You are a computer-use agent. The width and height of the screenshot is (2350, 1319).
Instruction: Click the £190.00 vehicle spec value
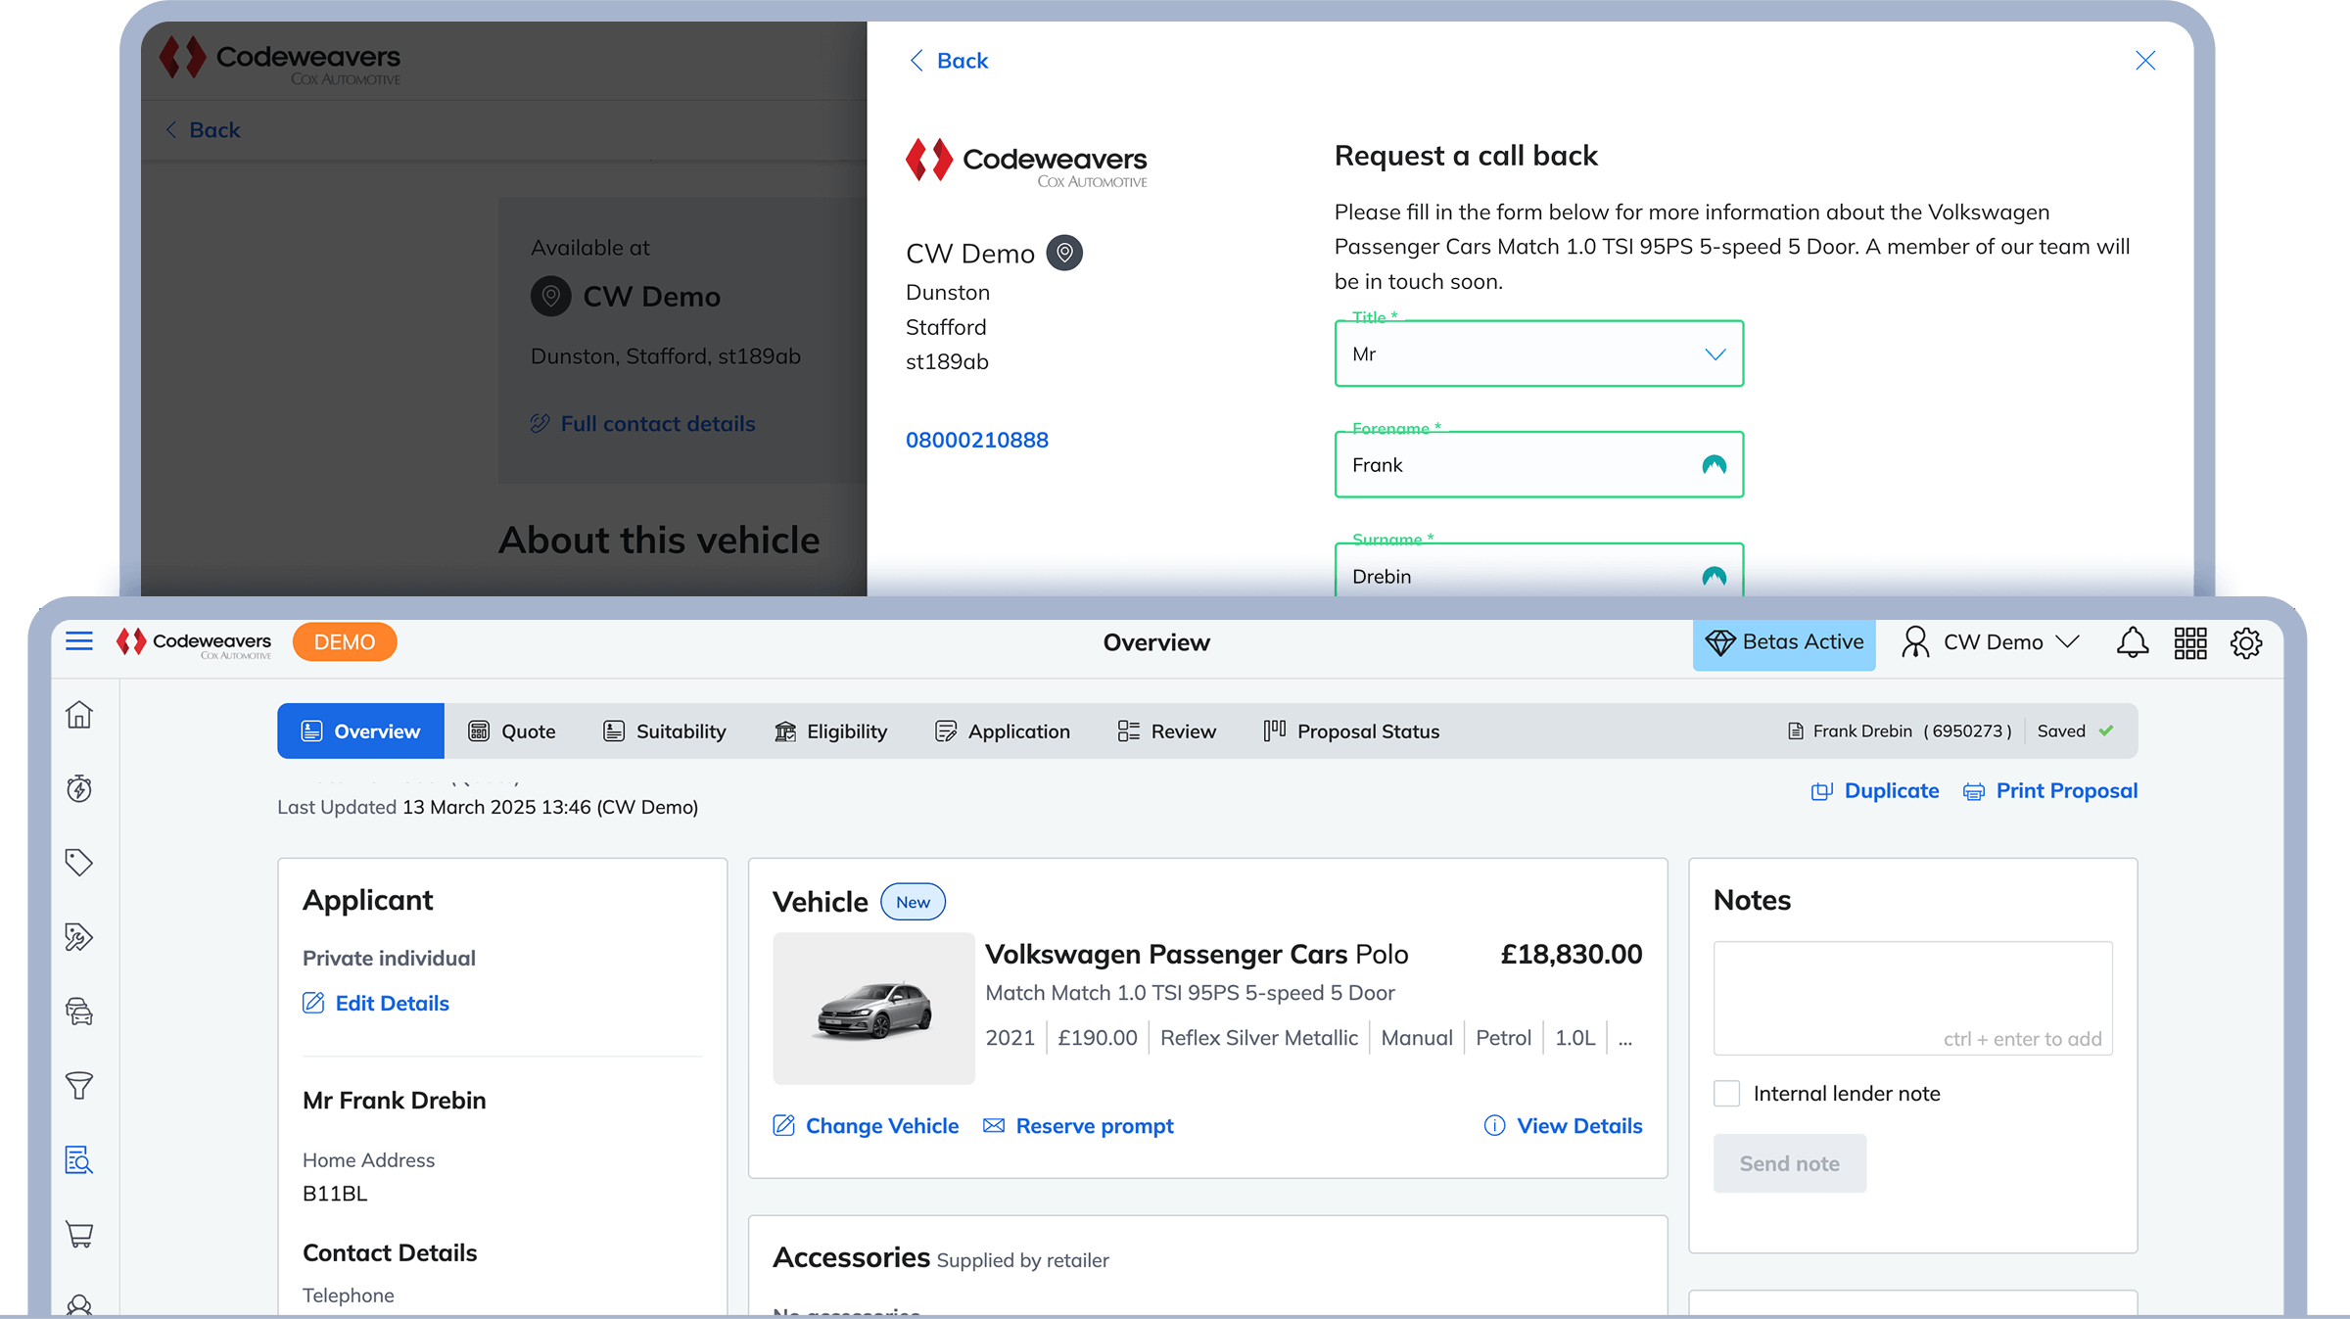coord(1098,1038)
